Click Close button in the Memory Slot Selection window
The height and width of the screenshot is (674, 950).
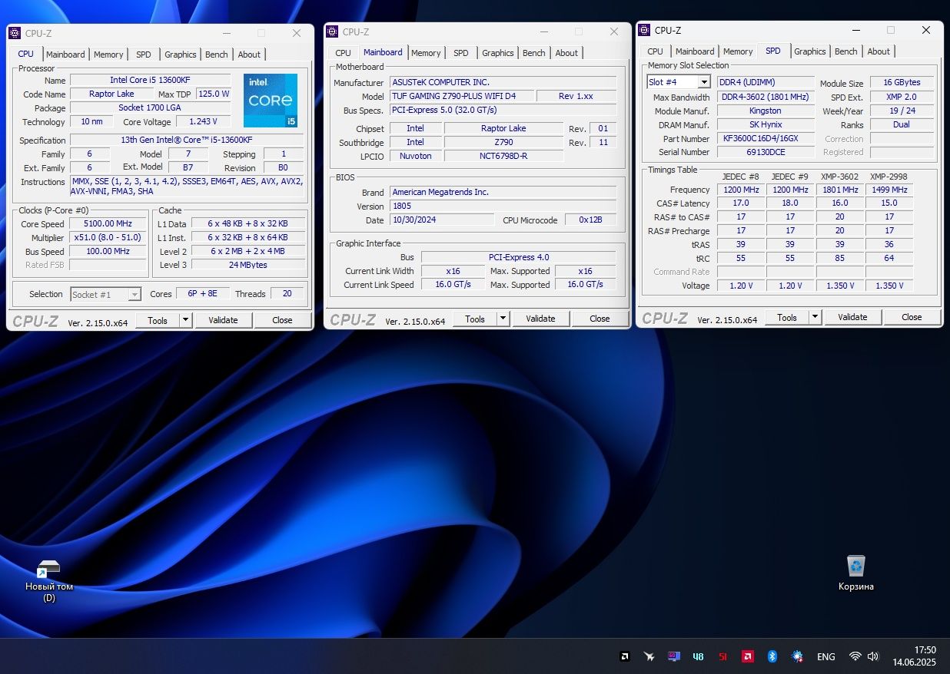click(x=912, y=317)
